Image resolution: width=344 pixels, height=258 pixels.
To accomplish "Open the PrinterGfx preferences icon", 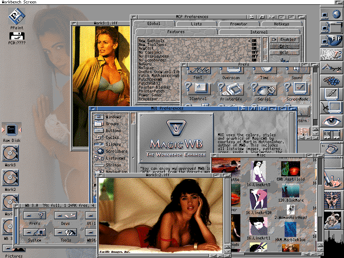I will point(231,89).
